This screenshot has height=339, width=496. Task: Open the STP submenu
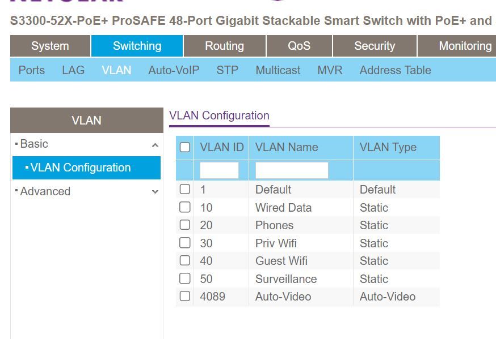pos(227,70)
